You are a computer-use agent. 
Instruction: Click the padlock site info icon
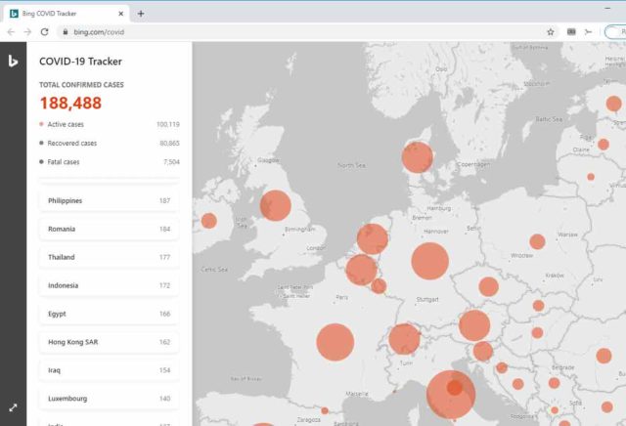(66, 32)
